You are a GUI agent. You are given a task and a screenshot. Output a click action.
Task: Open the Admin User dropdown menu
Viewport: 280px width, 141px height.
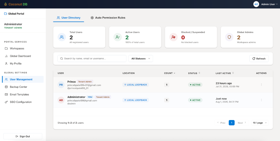(269, 4)
